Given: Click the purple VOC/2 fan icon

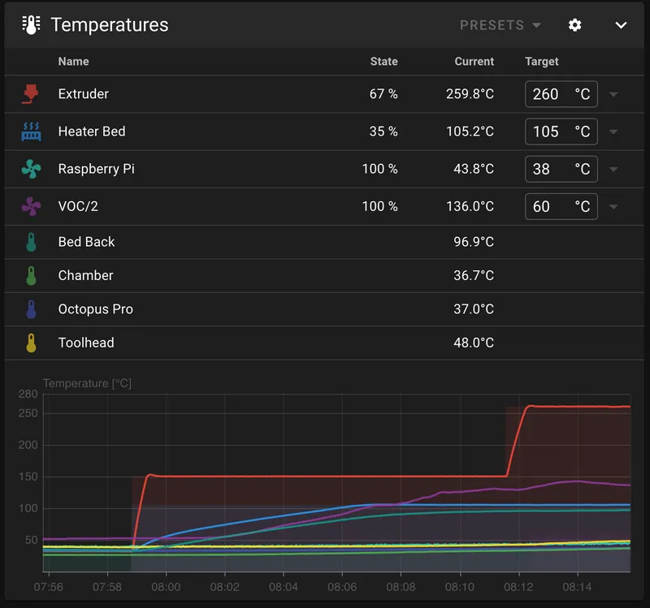Looking at the screenshot, I should (31, 206).
